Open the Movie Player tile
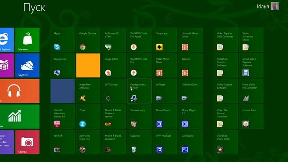This screenshot has width=288, height=162. [165, 117]
